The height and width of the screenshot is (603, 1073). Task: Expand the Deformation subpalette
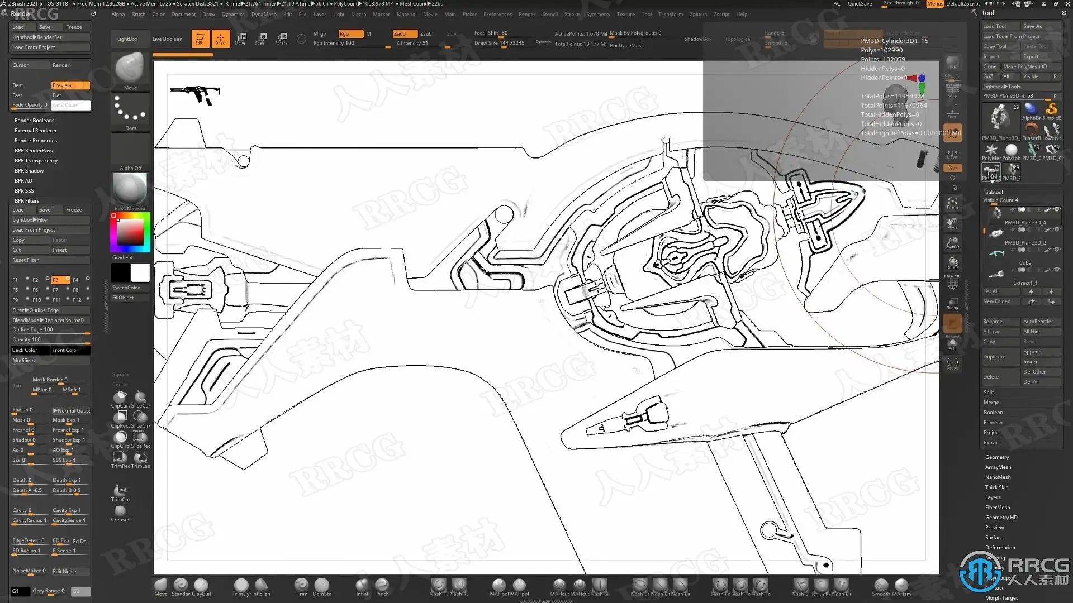[x=1000, y=548]
